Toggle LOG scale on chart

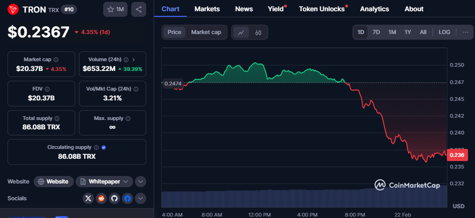point(444,32)
